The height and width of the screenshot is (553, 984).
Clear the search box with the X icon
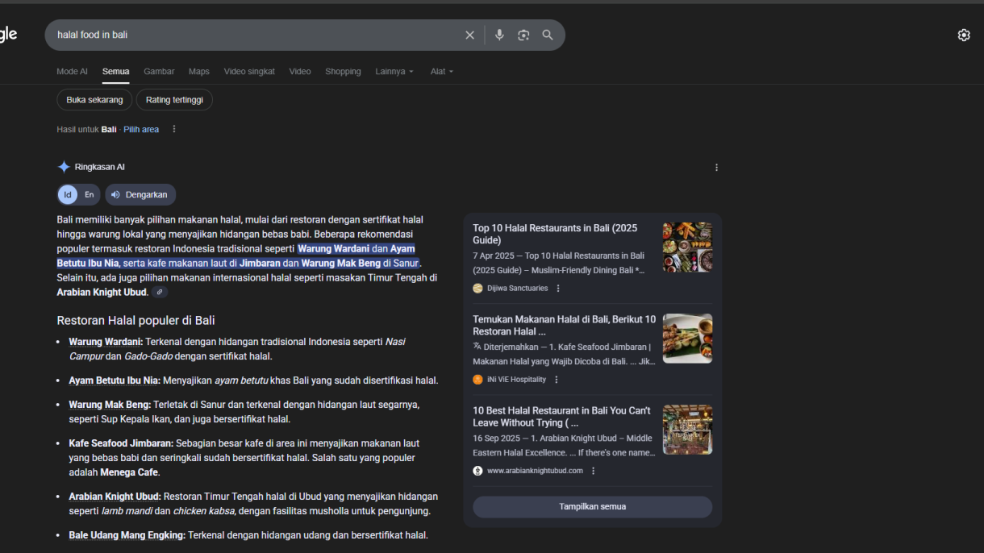coord(469,35)
